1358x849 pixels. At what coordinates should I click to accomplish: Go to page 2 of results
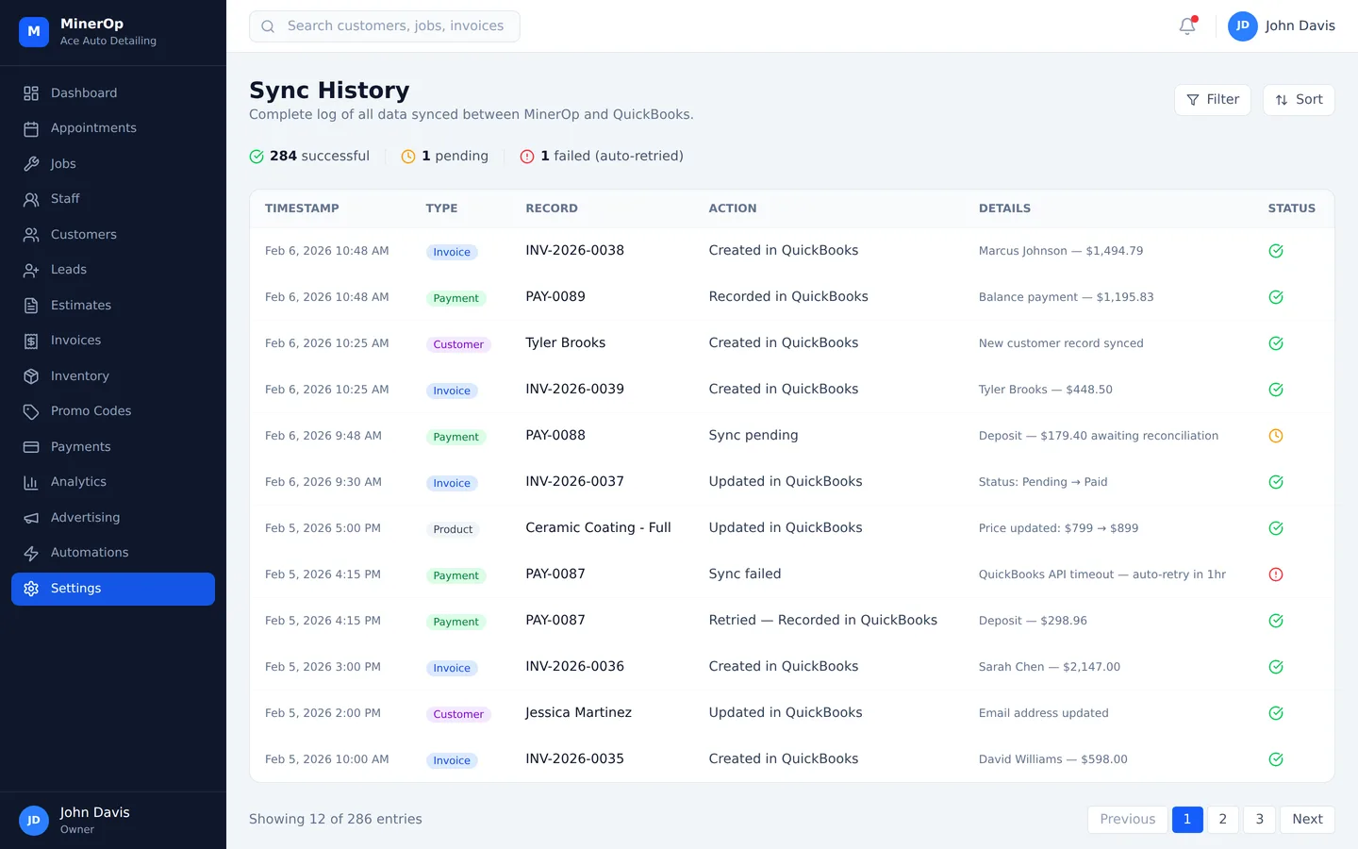(1222, 819)
